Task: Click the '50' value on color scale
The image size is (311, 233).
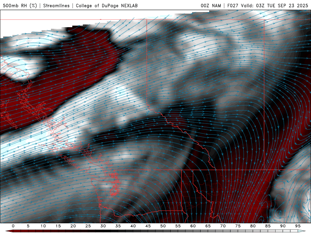Action: pyautogui.click(x=163, y=226)
